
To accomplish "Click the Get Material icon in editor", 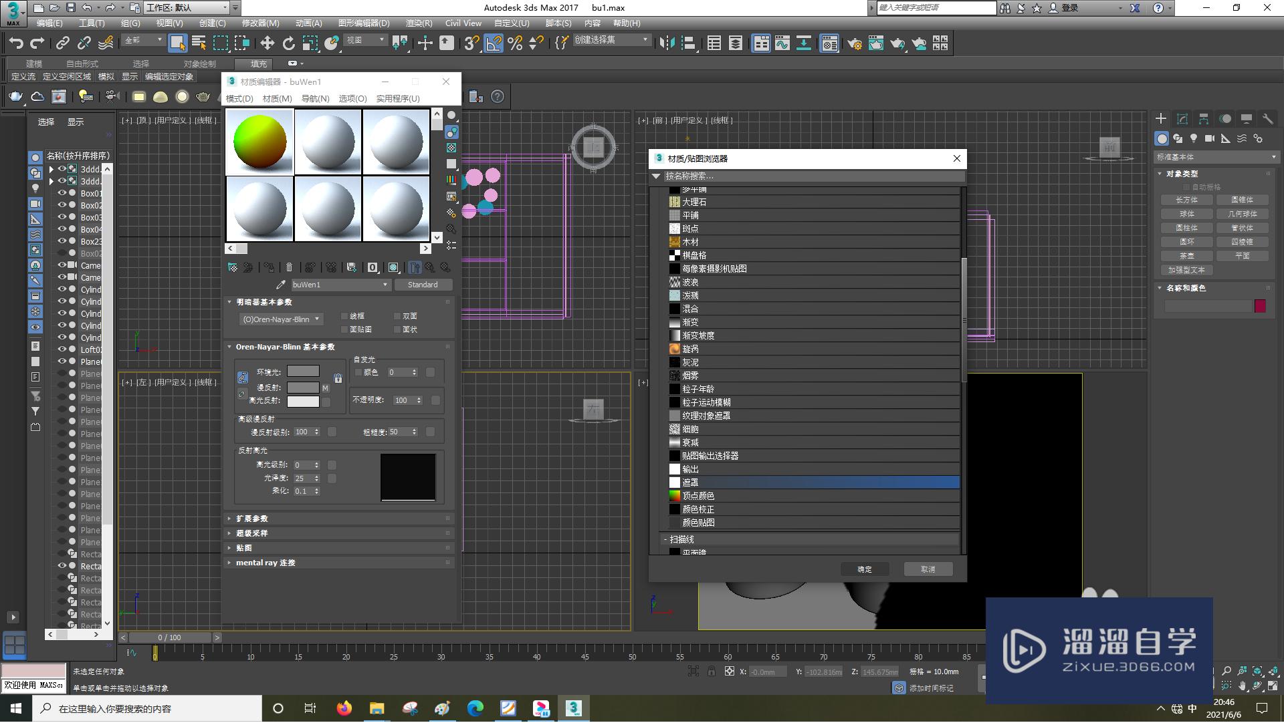I will coord(232,267).
